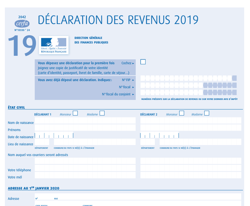250x206 pixels.
Task: Click 'DES FINANCES PUBLIQUES' text
Action: (91, 42)
